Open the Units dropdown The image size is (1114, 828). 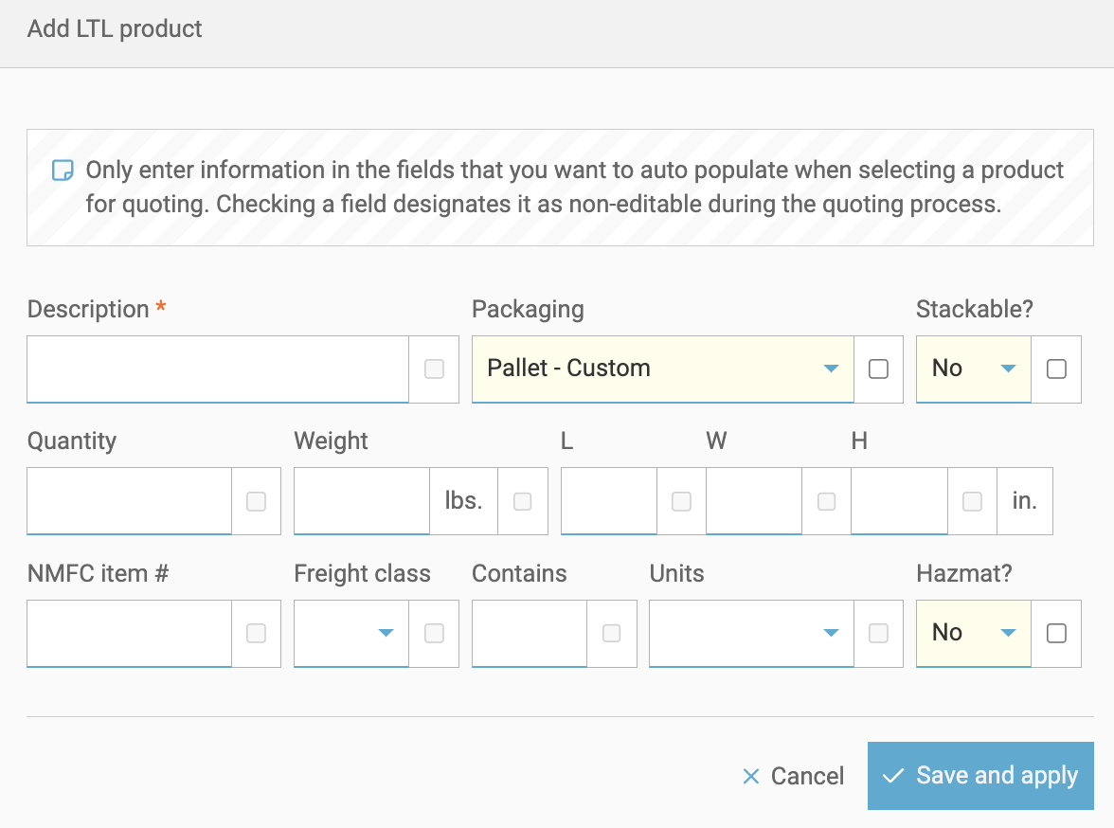point(832,633)
